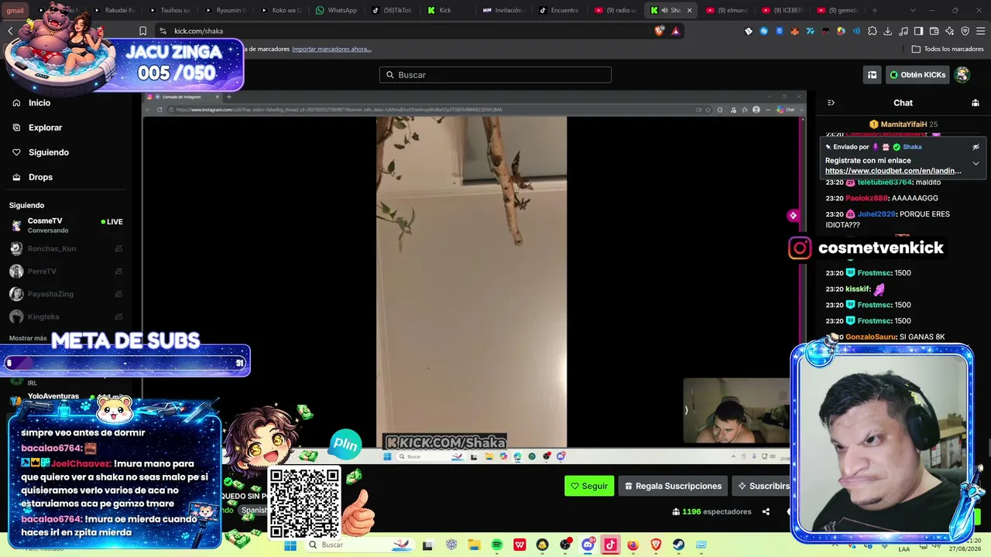Collapse the chat panel with the arrow icon

(x=831, y=103)
